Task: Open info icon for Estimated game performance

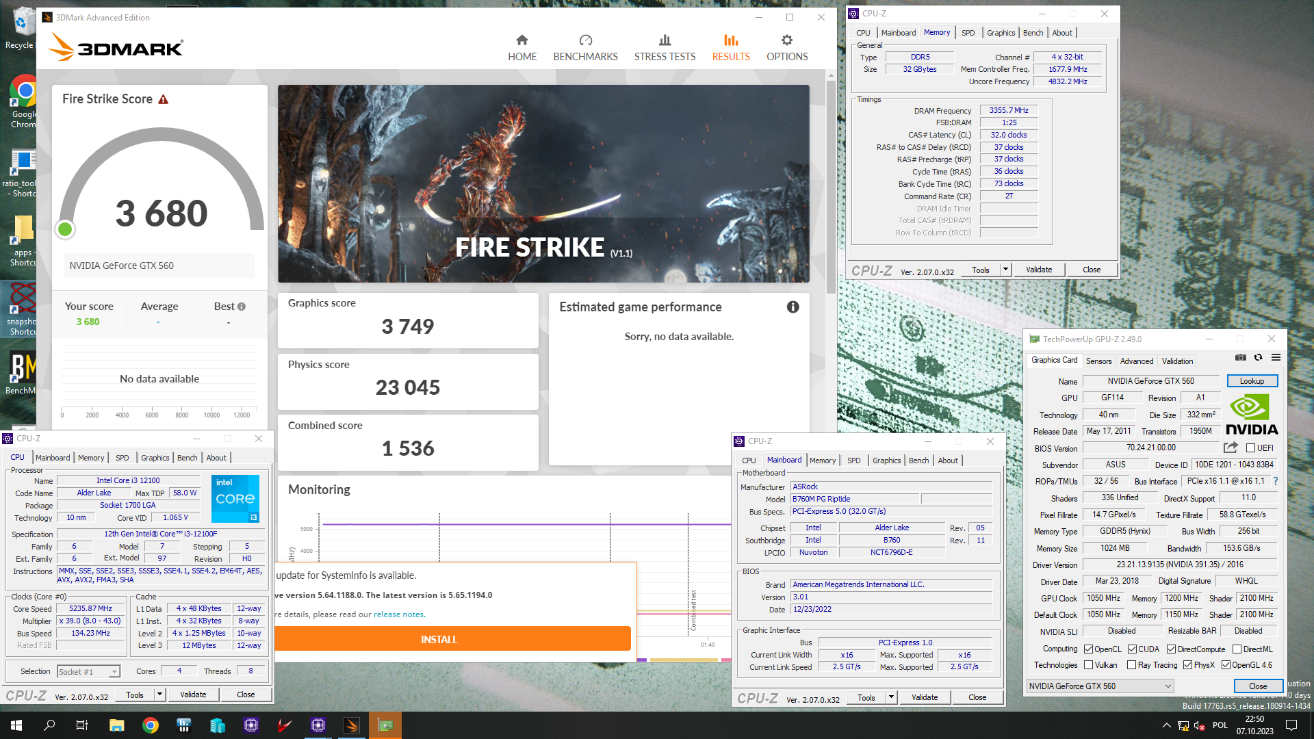Action: click(x=793, y=307)
